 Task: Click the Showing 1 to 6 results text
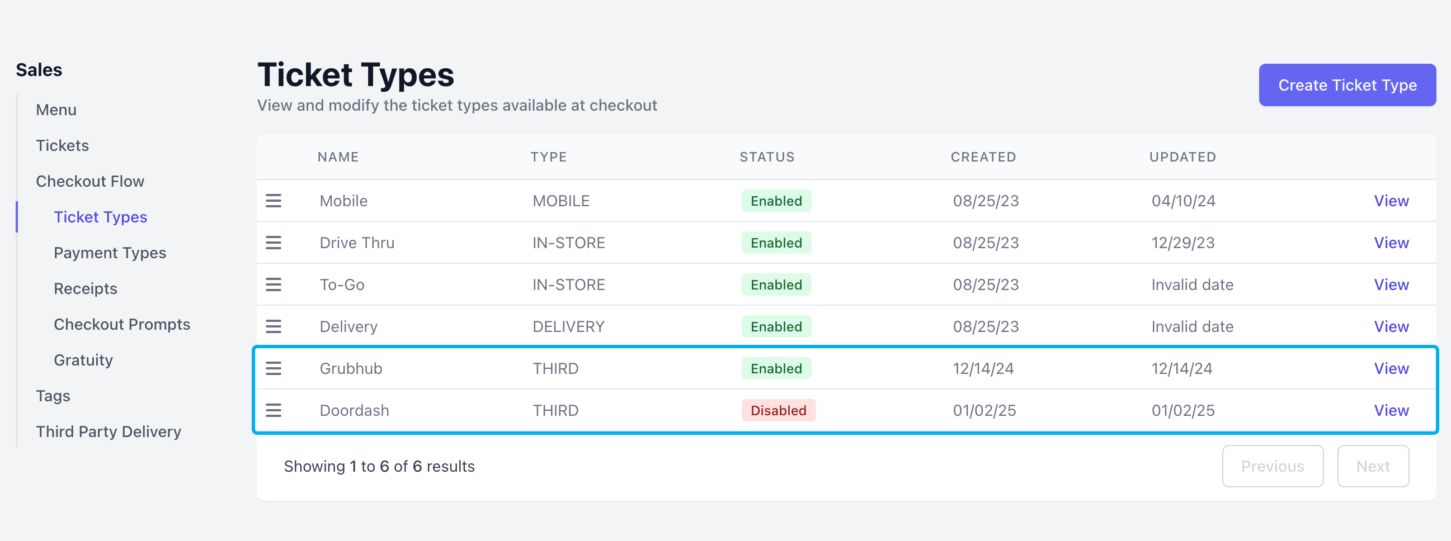[x=379, y=466]
